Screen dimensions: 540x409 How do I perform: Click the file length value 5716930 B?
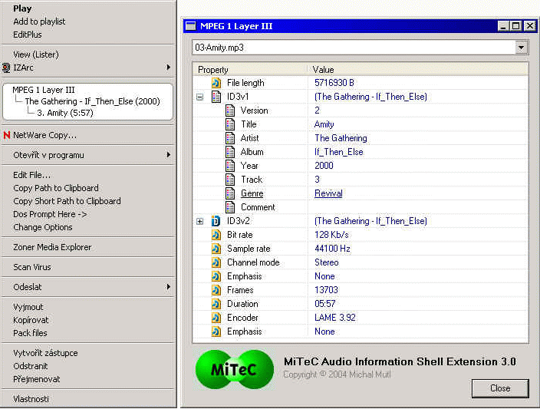334,83
